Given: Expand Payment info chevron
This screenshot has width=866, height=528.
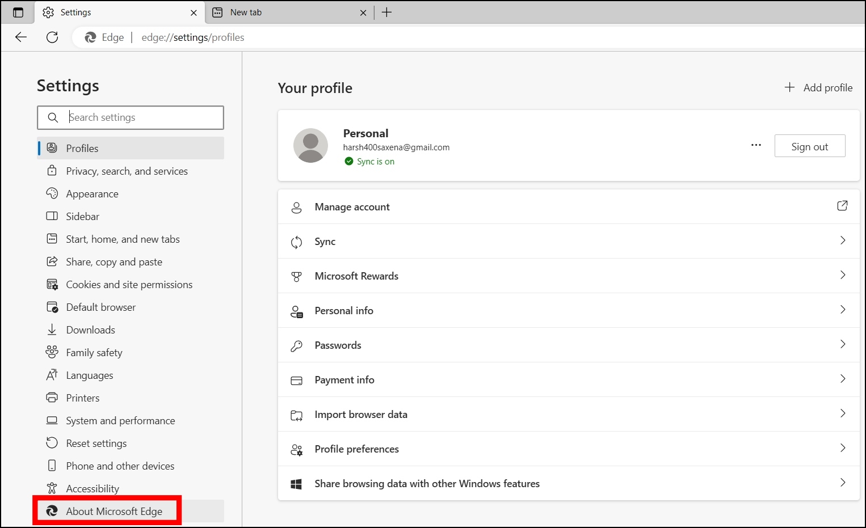Looking at the screenshot, I should (x=843, y=379).
